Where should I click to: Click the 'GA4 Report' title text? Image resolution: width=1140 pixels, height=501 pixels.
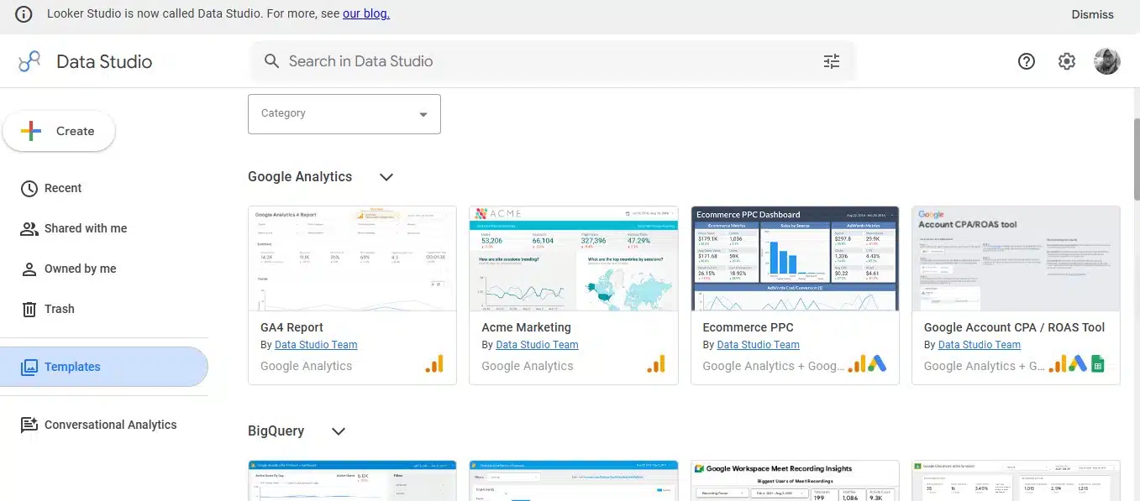[x=292, y=327]
